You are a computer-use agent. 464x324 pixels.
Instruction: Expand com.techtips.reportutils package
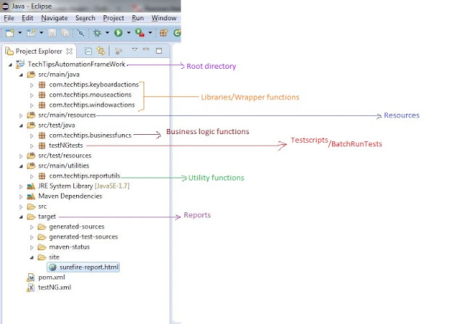point(32,176)
